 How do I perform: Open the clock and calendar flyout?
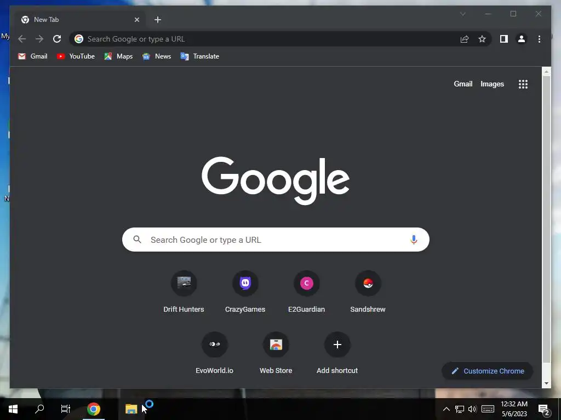pos(514,409)
